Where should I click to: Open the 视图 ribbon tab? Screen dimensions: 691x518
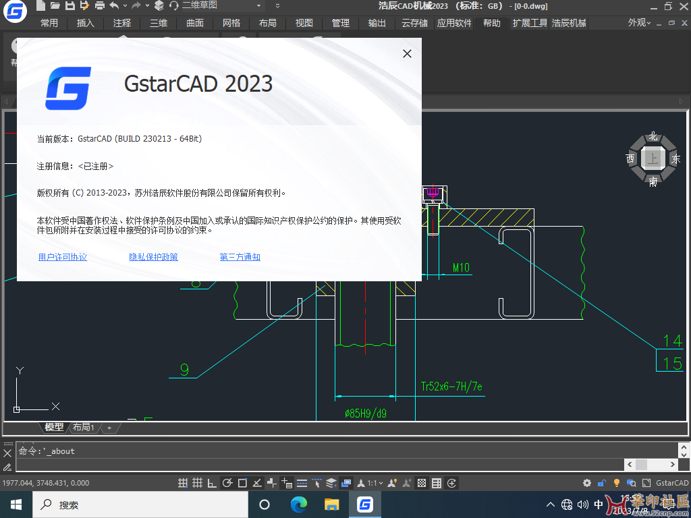point(304,23)
